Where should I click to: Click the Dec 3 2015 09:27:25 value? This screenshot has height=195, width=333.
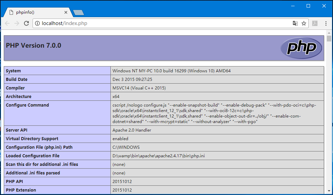[x=132, y=80]
